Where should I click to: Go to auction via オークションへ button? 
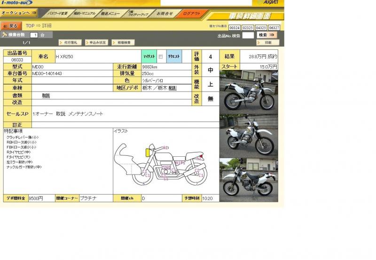click(x=19, y=13)
